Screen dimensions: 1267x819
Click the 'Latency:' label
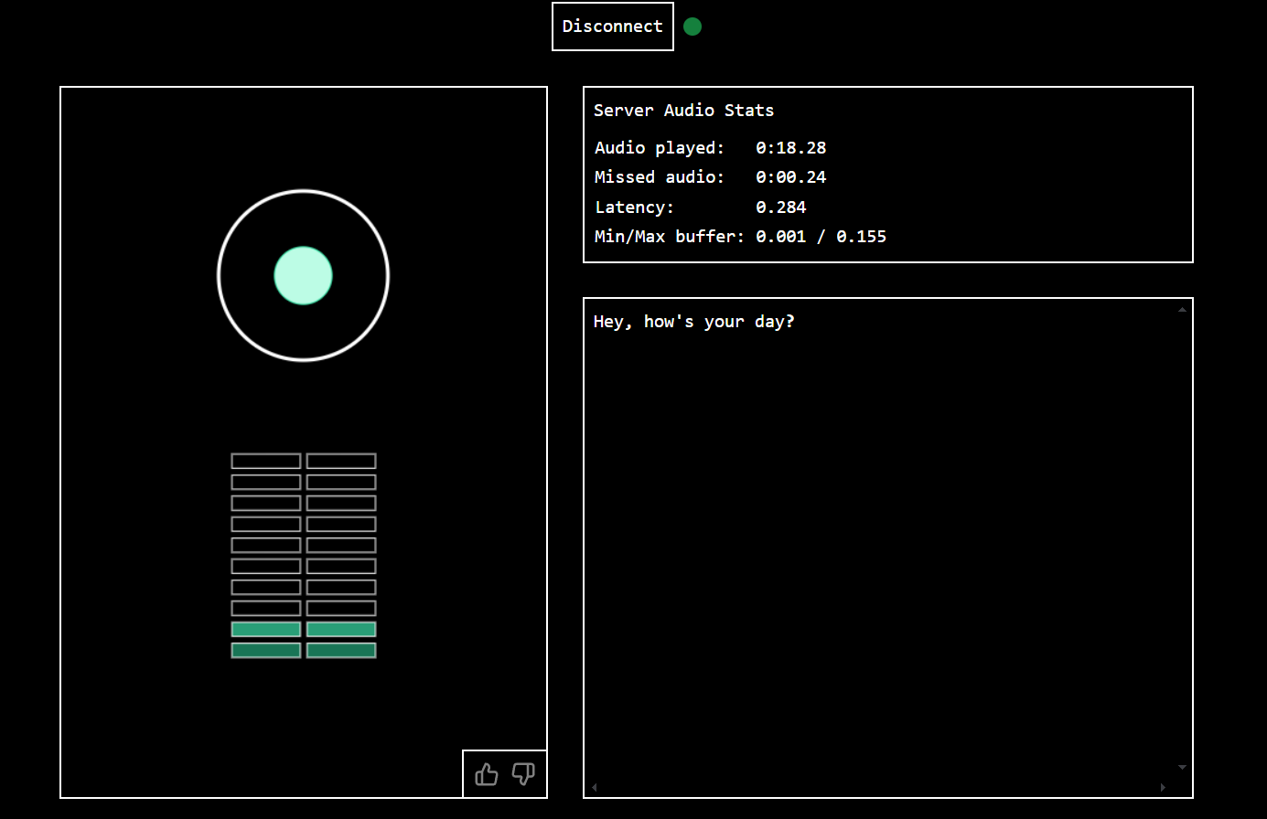pos(634,207)
